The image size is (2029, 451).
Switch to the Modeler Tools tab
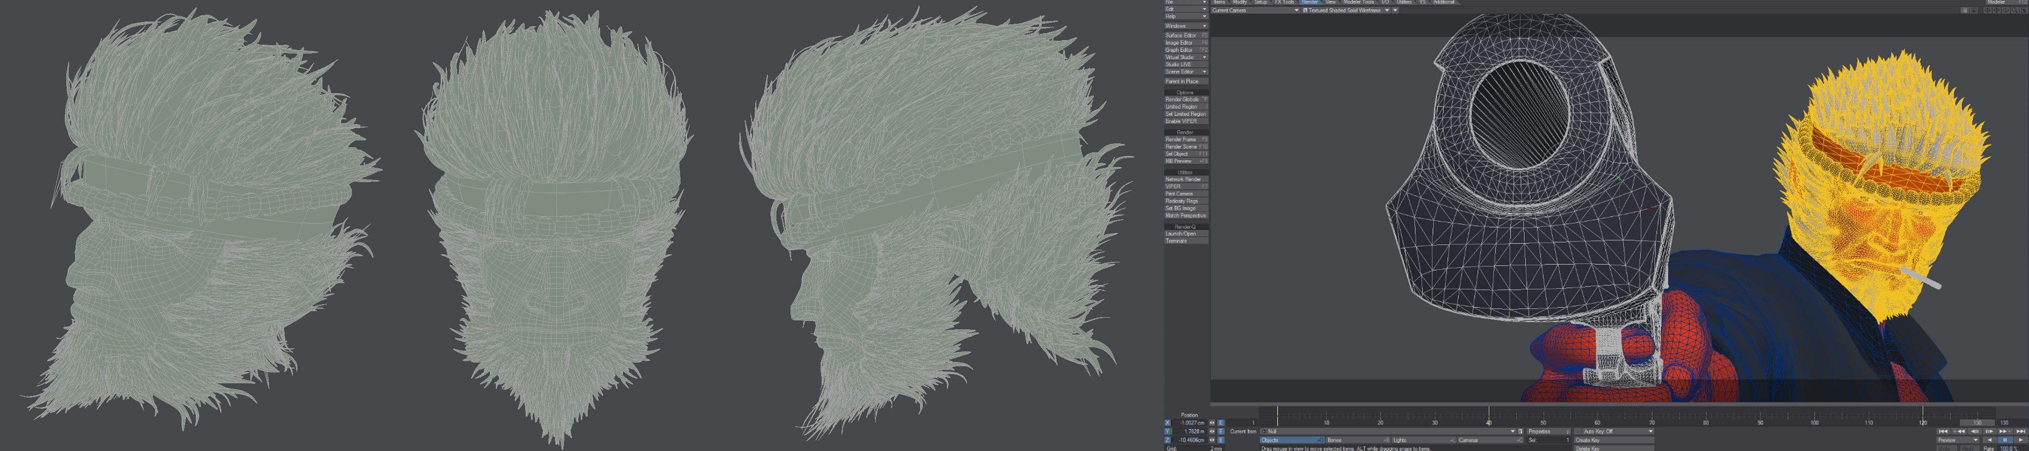pos(1359,2)
